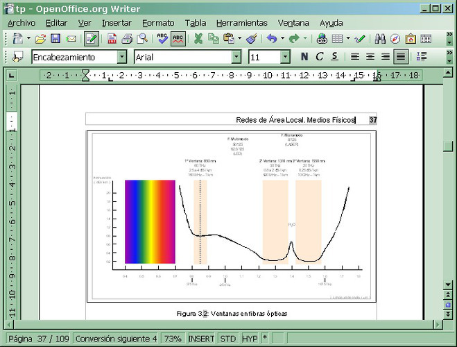Open the Encabezamiento paragraph style dropdown
Image resolution: width=457 pixels, height=347 pixels.
pyautogui.click(x=122, y=57)
